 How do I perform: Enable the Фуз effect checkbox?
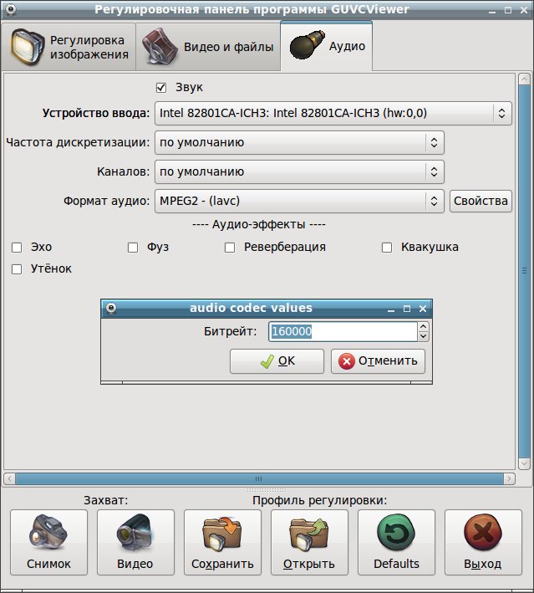[133, 248]
